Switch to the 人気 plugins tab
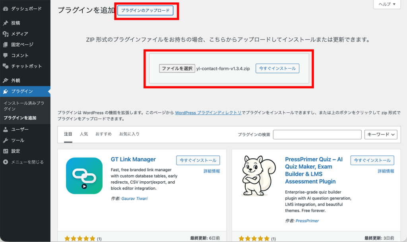This screenshot has width=407, height=242. [84, 134]
